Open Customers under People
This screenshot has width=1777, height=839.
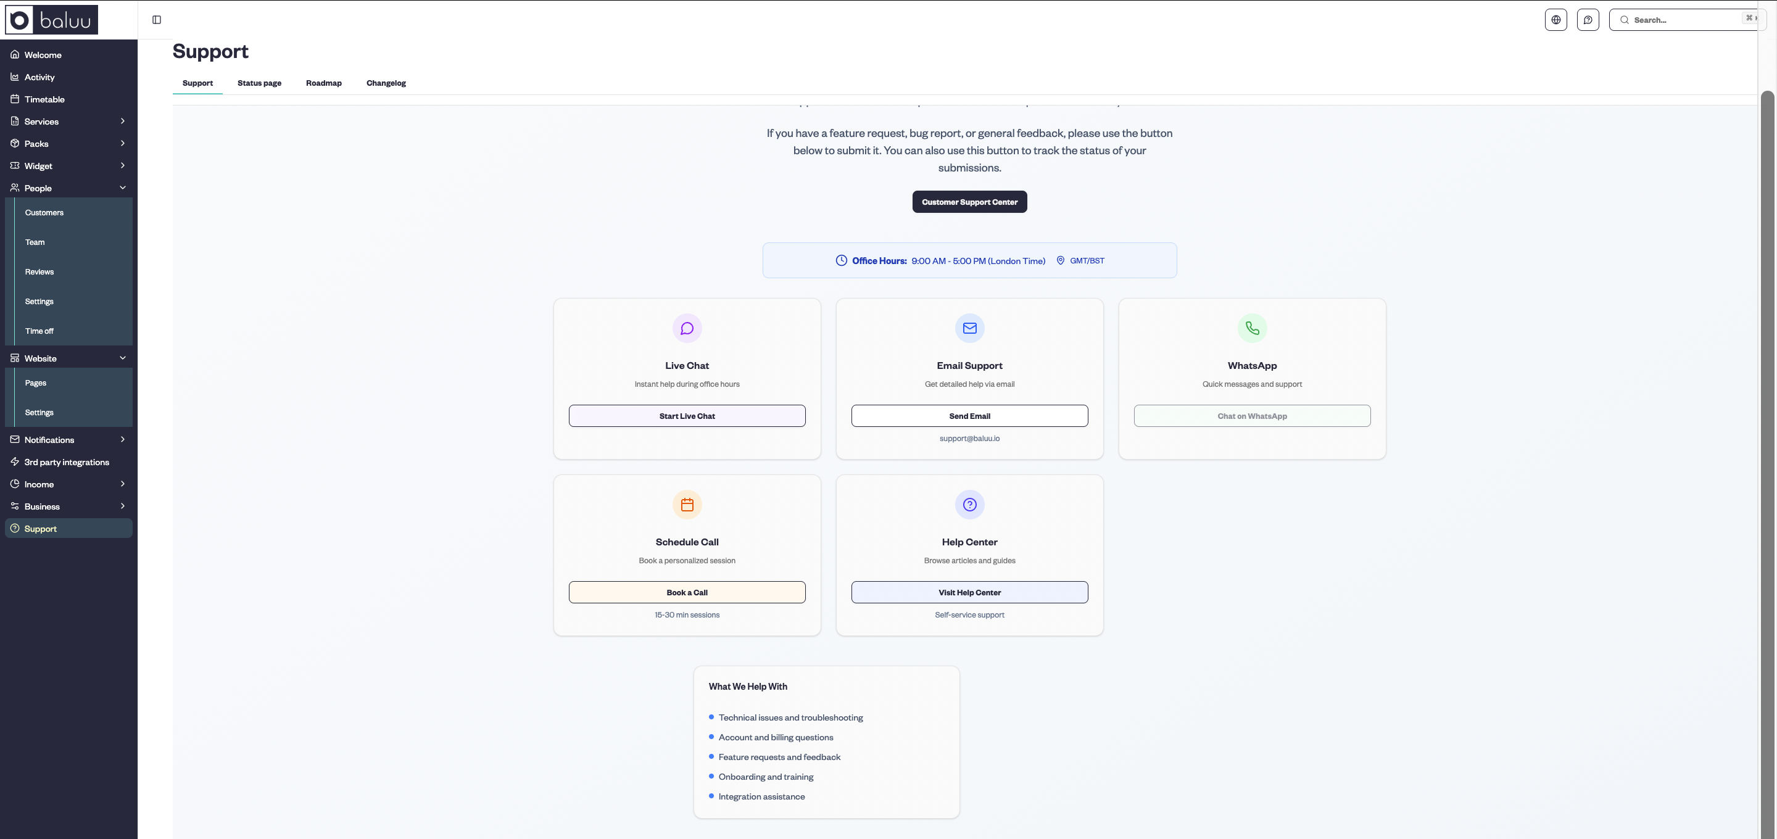tap(44, 212)
